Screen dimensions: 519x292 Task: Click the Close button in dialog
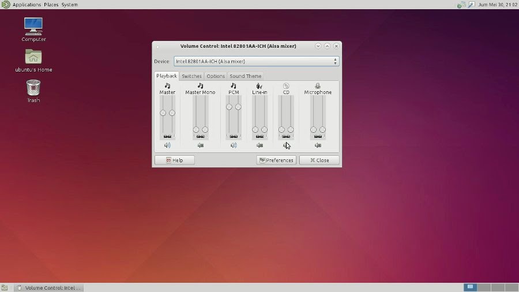pos(319,160)
